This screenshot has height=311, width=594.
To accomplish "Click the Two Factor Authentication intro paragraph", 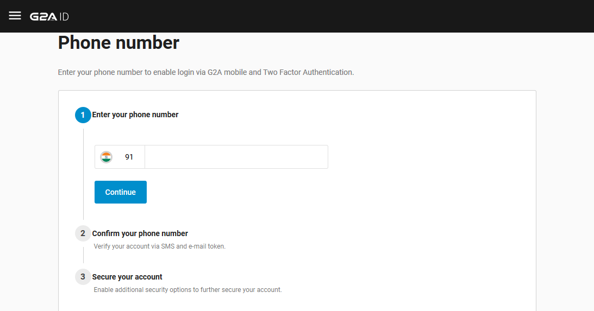I will [206, 72].
